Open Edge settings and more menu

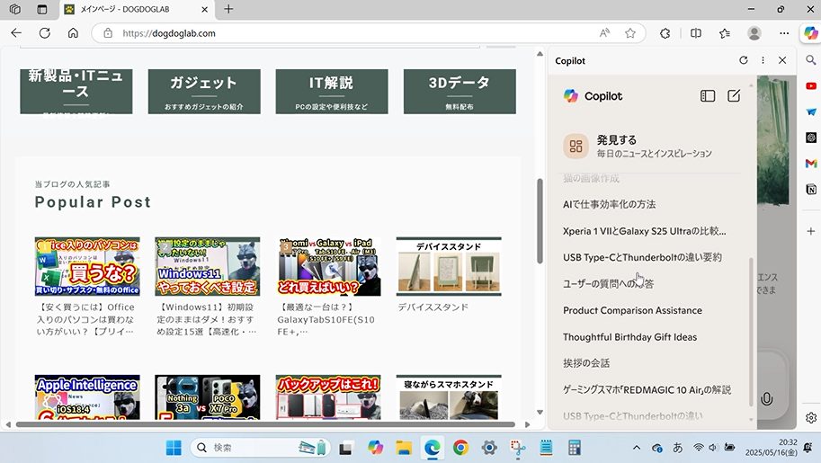782,33
